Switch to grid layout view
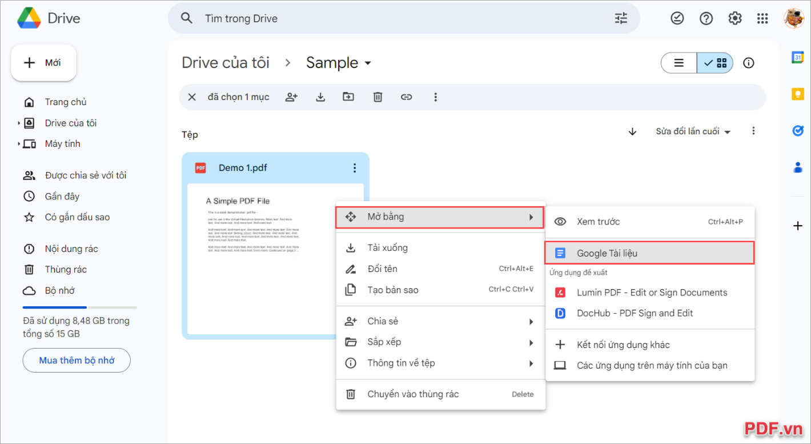 (x=715, y=63)
